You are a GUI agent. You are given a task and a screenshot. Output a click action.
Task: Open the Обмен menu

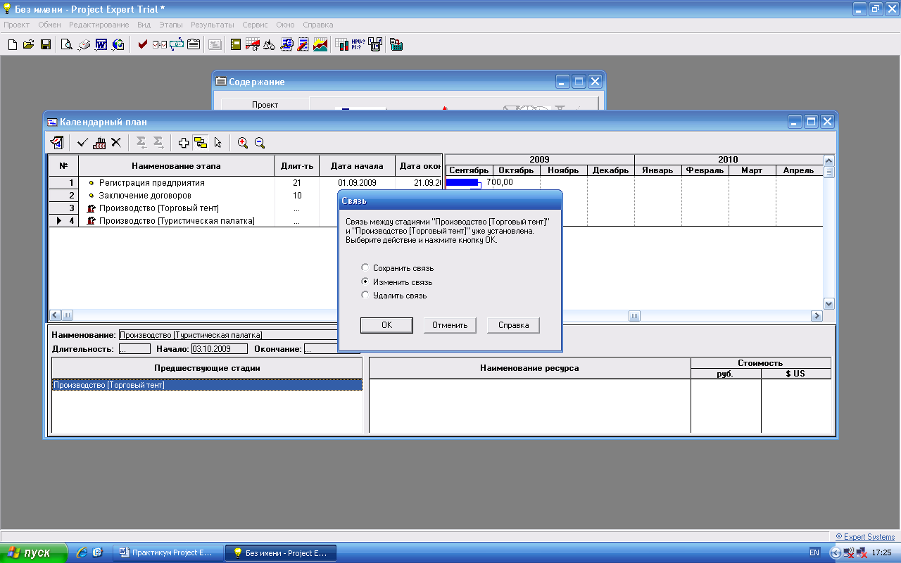49,25
